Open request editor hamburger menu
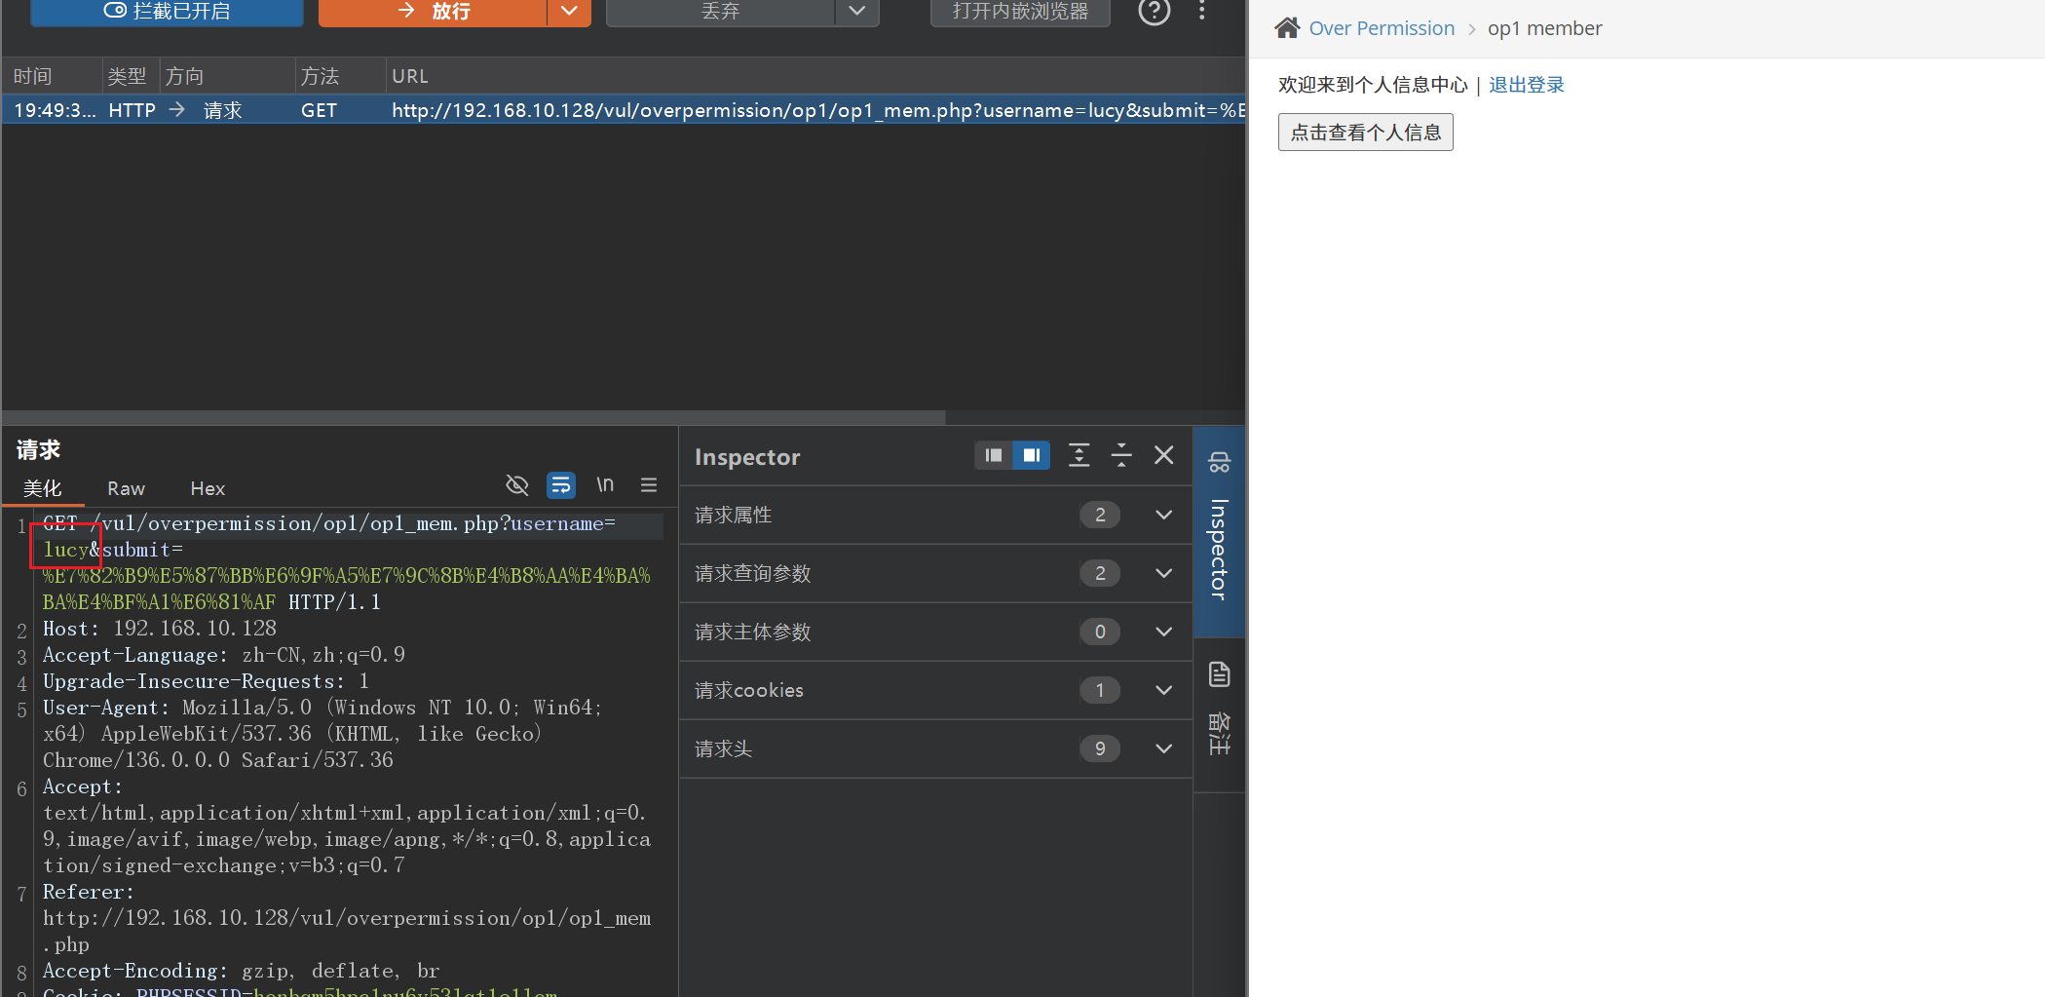 point(649,485)
